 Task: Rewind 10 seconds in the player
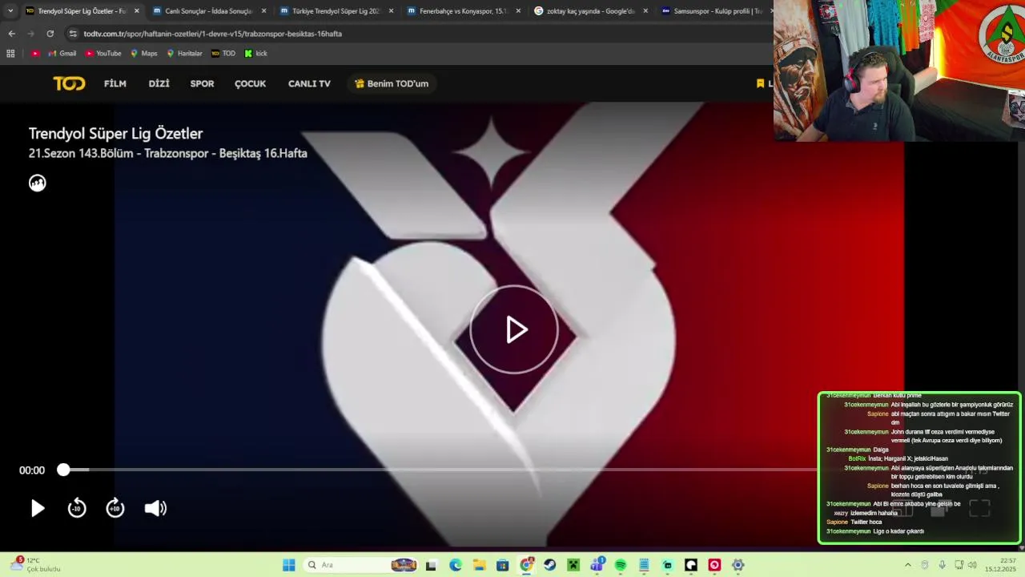click(x=77, y=508)
